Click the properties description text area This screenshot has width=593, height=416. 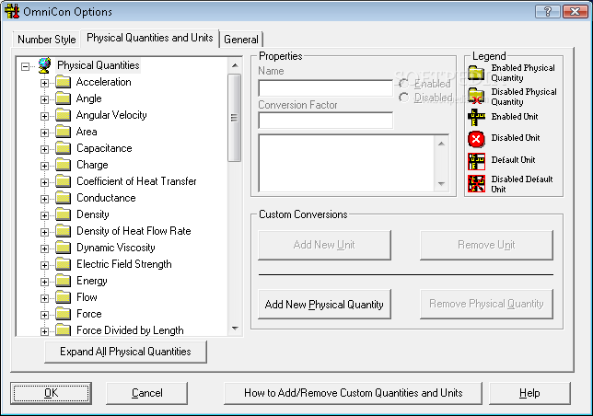(x=346, y=163)
